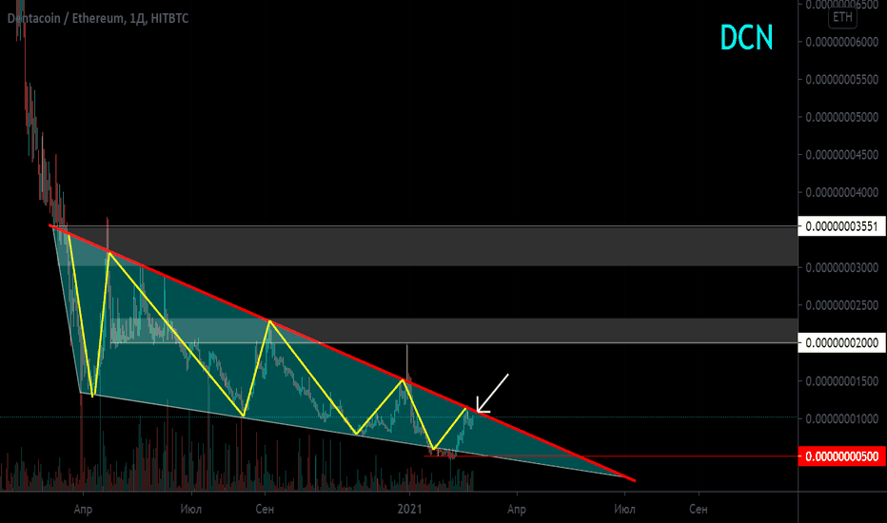This screenshot has height=523, width=887.
Task: Click the first Апр time axis label
Action: coord(83,509)
